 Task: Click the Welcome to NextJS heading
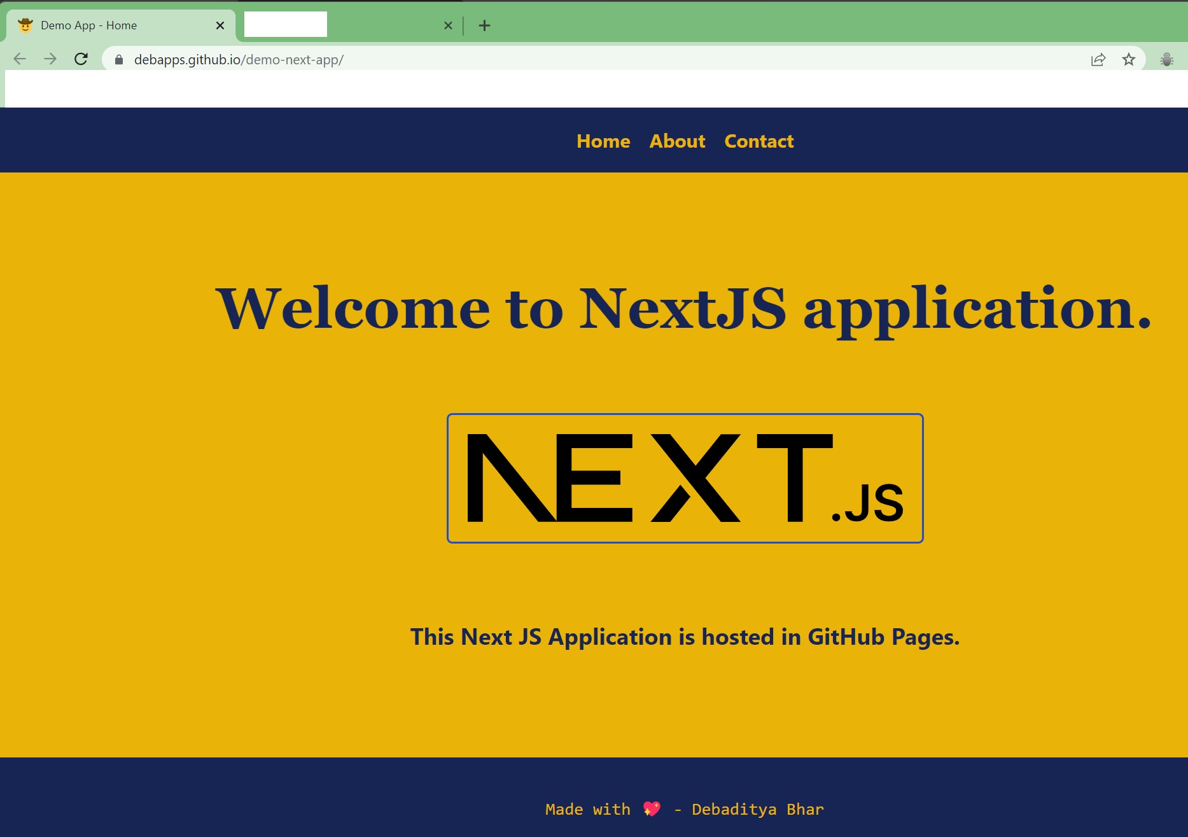coord(683,309)
